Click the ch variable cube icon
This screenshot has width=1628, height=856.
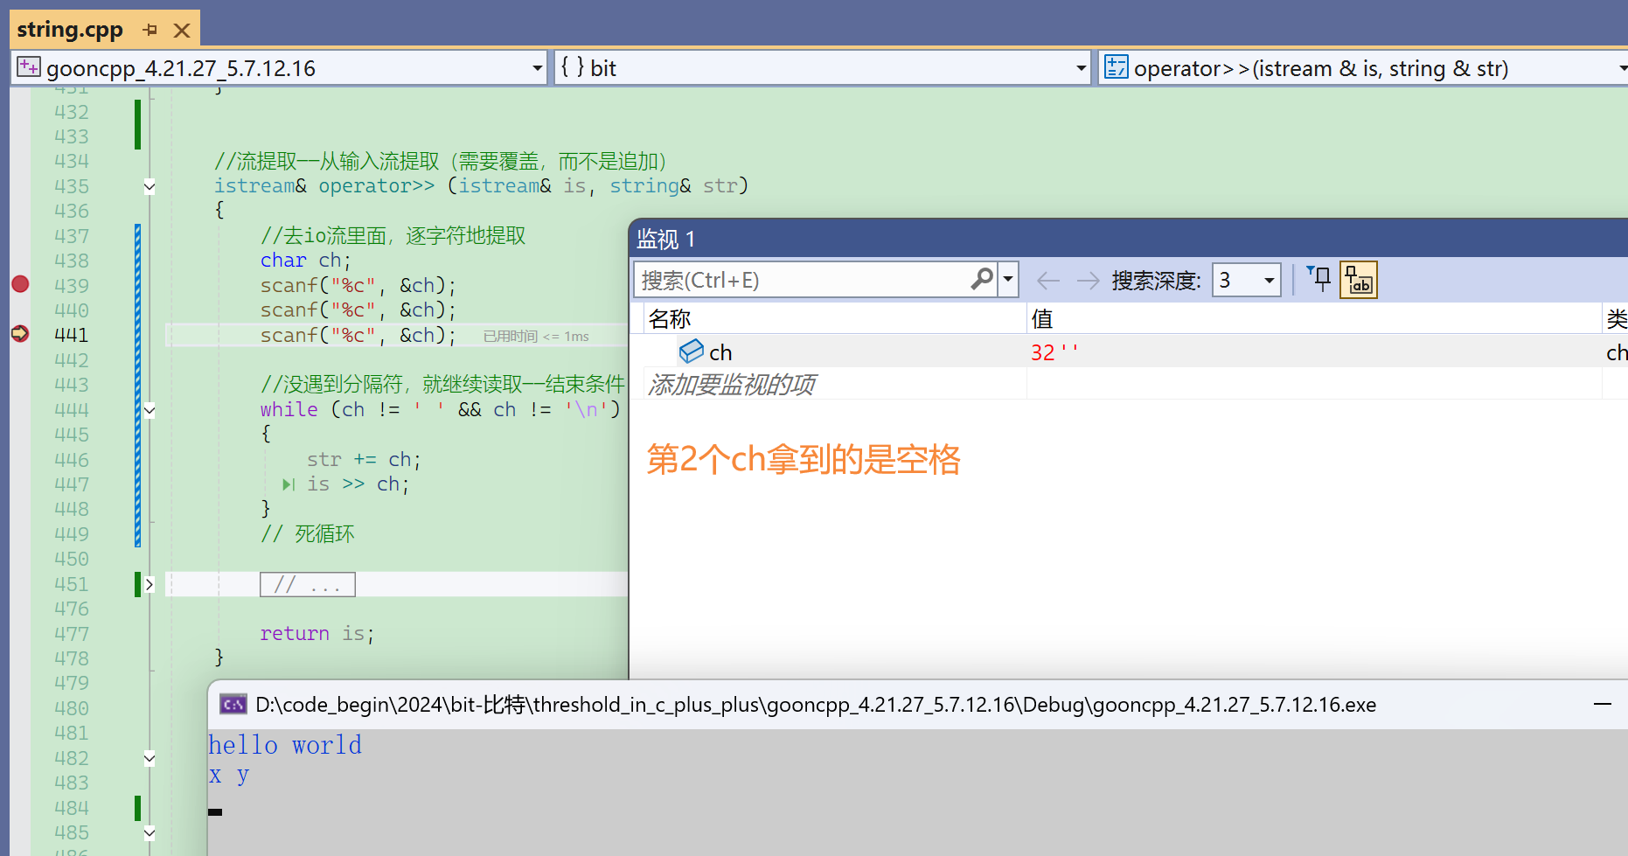(692, 351)
